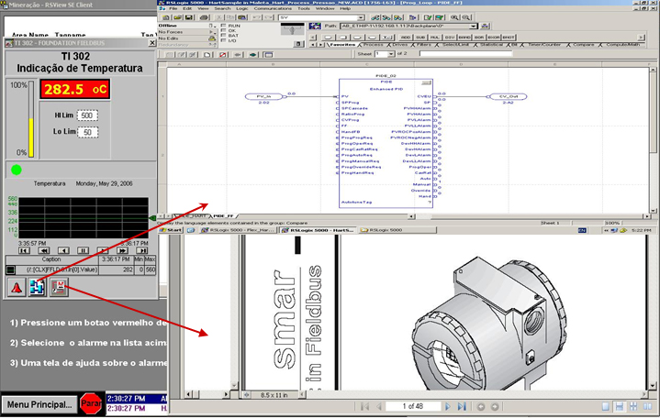Open the Tools menu in RSLogix 5000
Viewport: 660px width, 418px height.
pos(304,8)
